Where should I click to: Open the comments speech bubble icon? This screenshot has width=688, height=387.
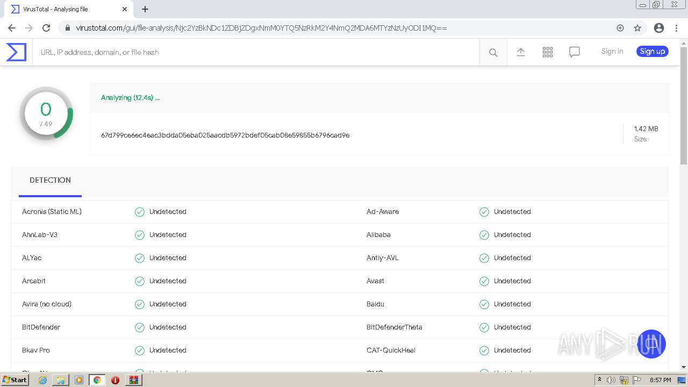(x=575, y=52)
